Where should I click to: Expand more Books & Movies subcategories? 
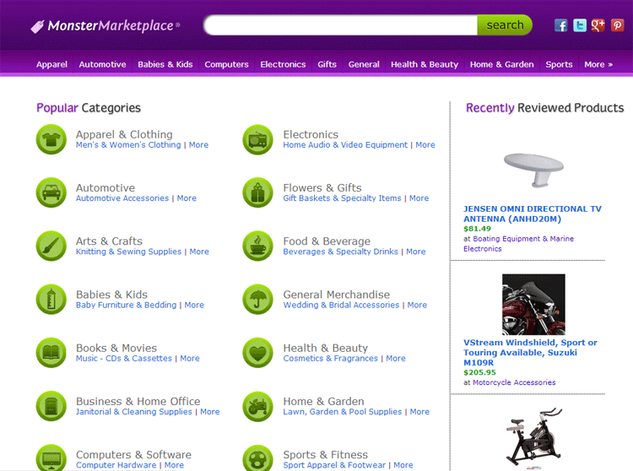(190, 359)
